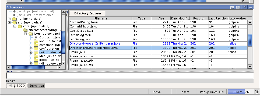The width and height of the screenshot is (260, 96).
Task: Select the CopyDialog.java filename cell
Action: point(101,31)
